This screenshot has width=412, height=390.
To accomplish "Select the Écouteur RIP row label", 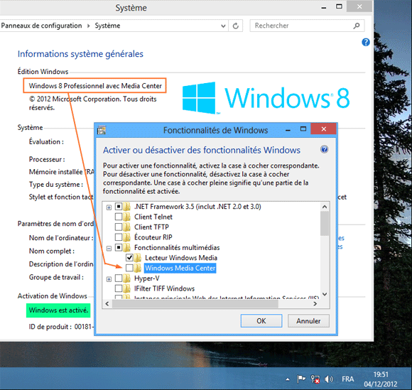I will [x=153, y=237].
